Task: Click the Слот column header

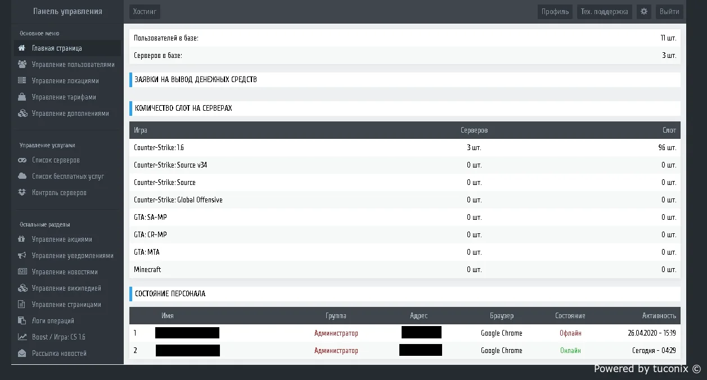Action: point(669,130)
